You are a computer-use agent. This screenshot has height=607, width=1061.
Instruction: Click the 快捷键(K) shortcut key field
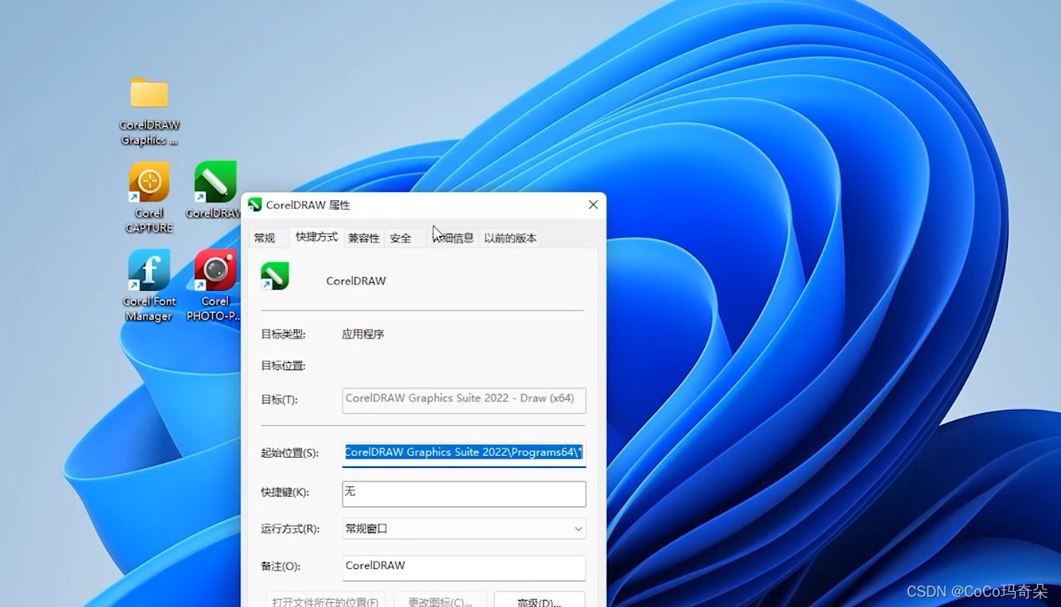click(464, 493)
